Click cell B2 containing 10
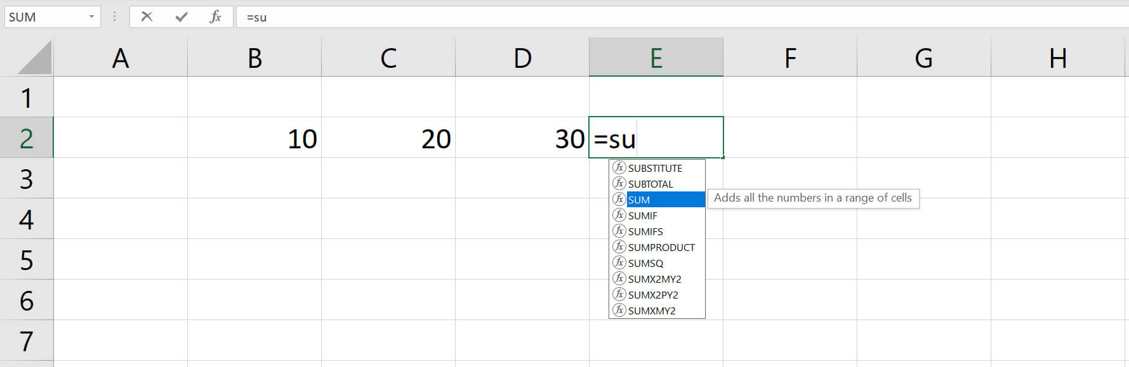 [254, 138]
